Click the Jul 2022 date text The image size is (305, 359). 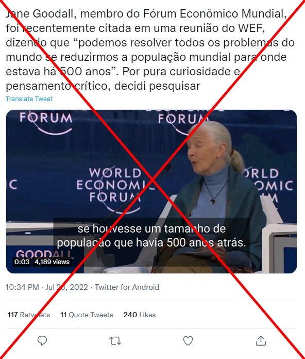pyautogui.click(x=66, y=287)
